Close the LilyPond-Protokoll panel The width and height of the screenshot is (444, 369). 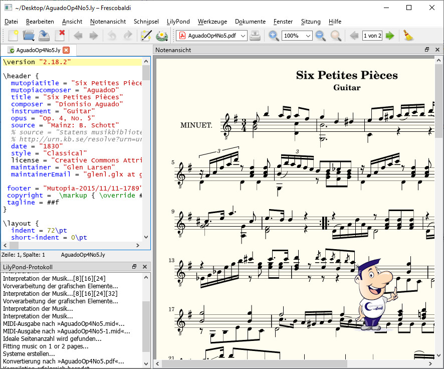[144, 267]
